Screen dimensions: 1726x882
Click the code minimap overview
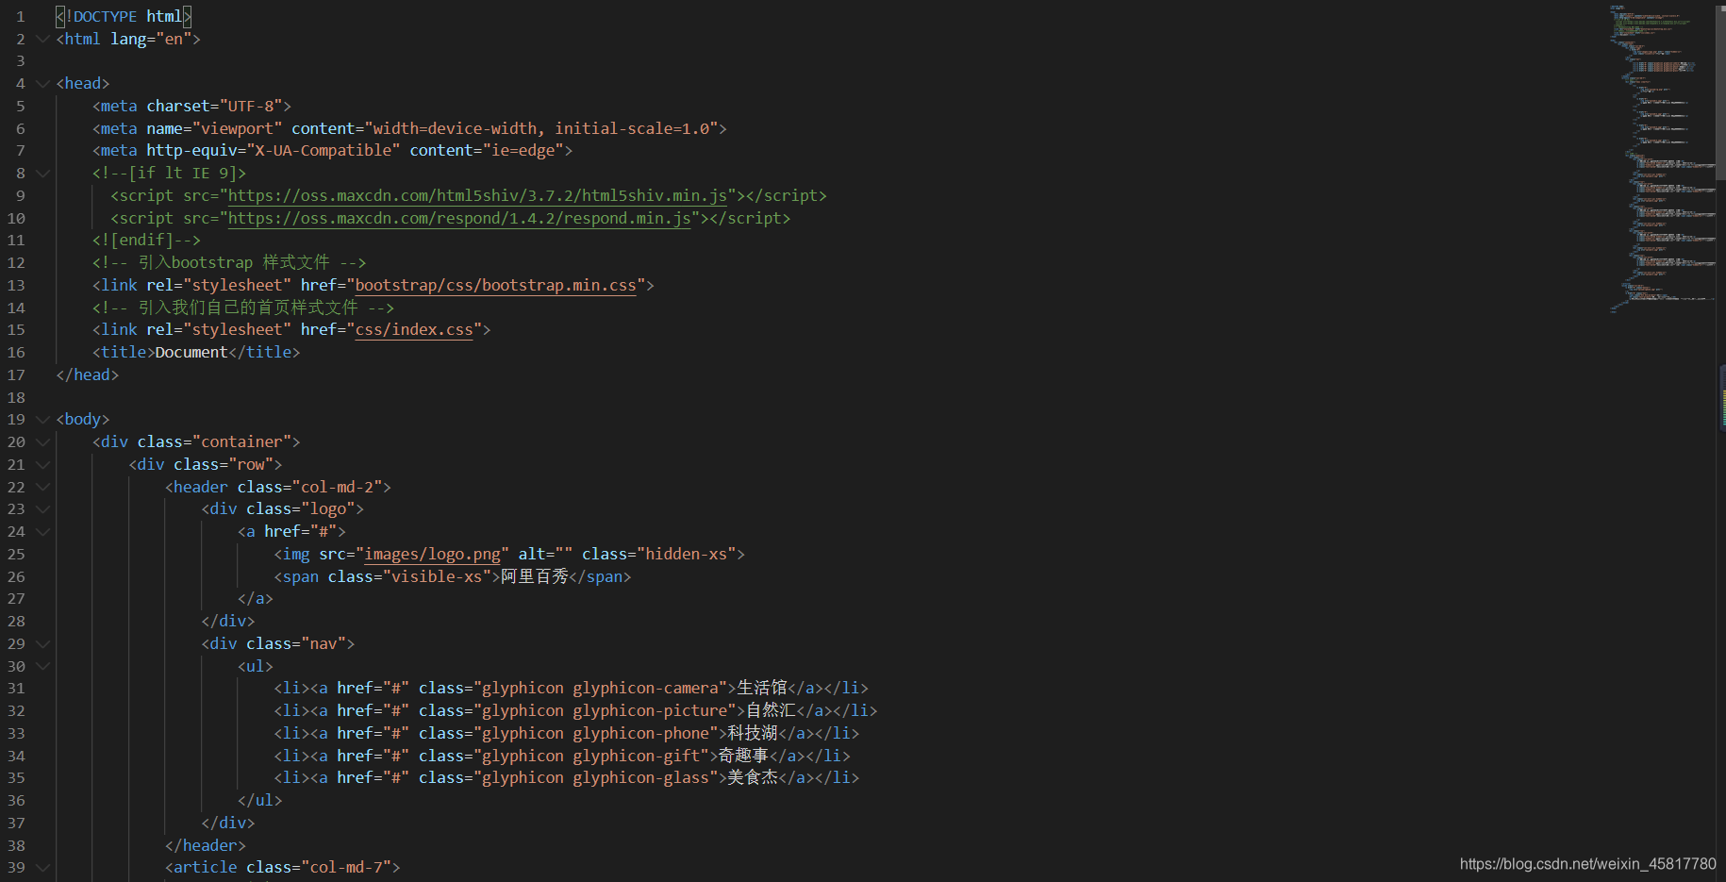click(x=1663, y=158)
